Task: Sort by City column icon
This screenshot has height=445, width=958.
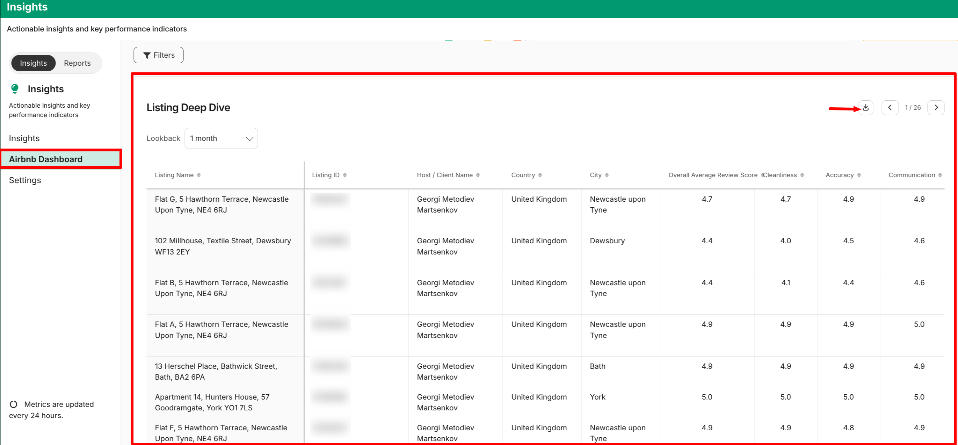Action: (607, 175)
